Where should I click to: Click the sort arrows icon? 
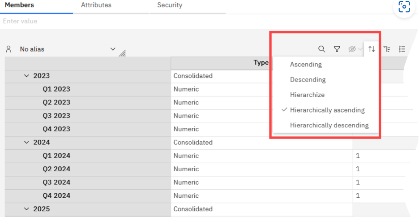coord(372,49)
